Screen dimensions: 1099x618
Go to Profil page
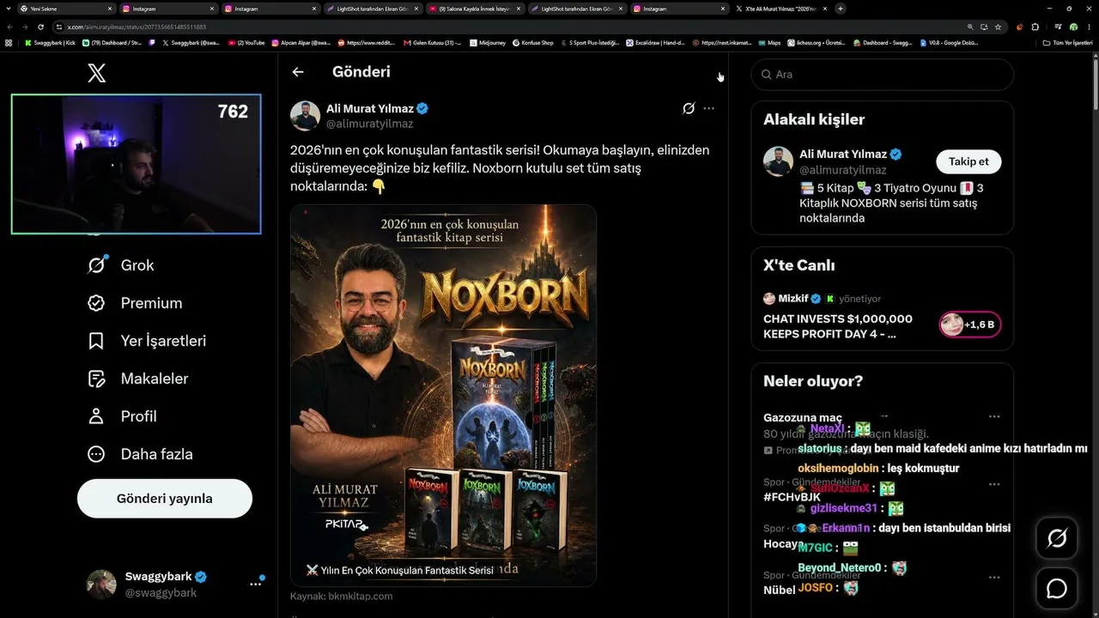pyautogui.click(x=122, y=416)
